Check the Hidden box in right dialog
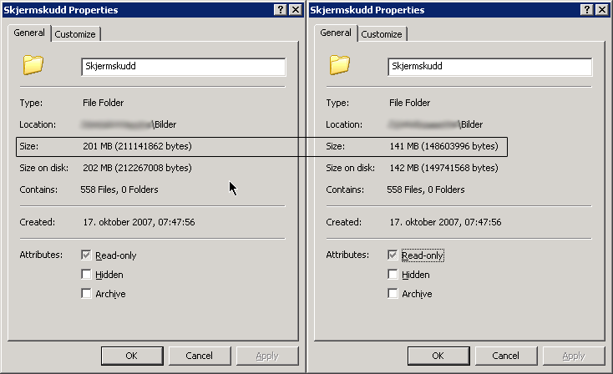The width and height of the screenshot is (613, 374). click(393, 275)
